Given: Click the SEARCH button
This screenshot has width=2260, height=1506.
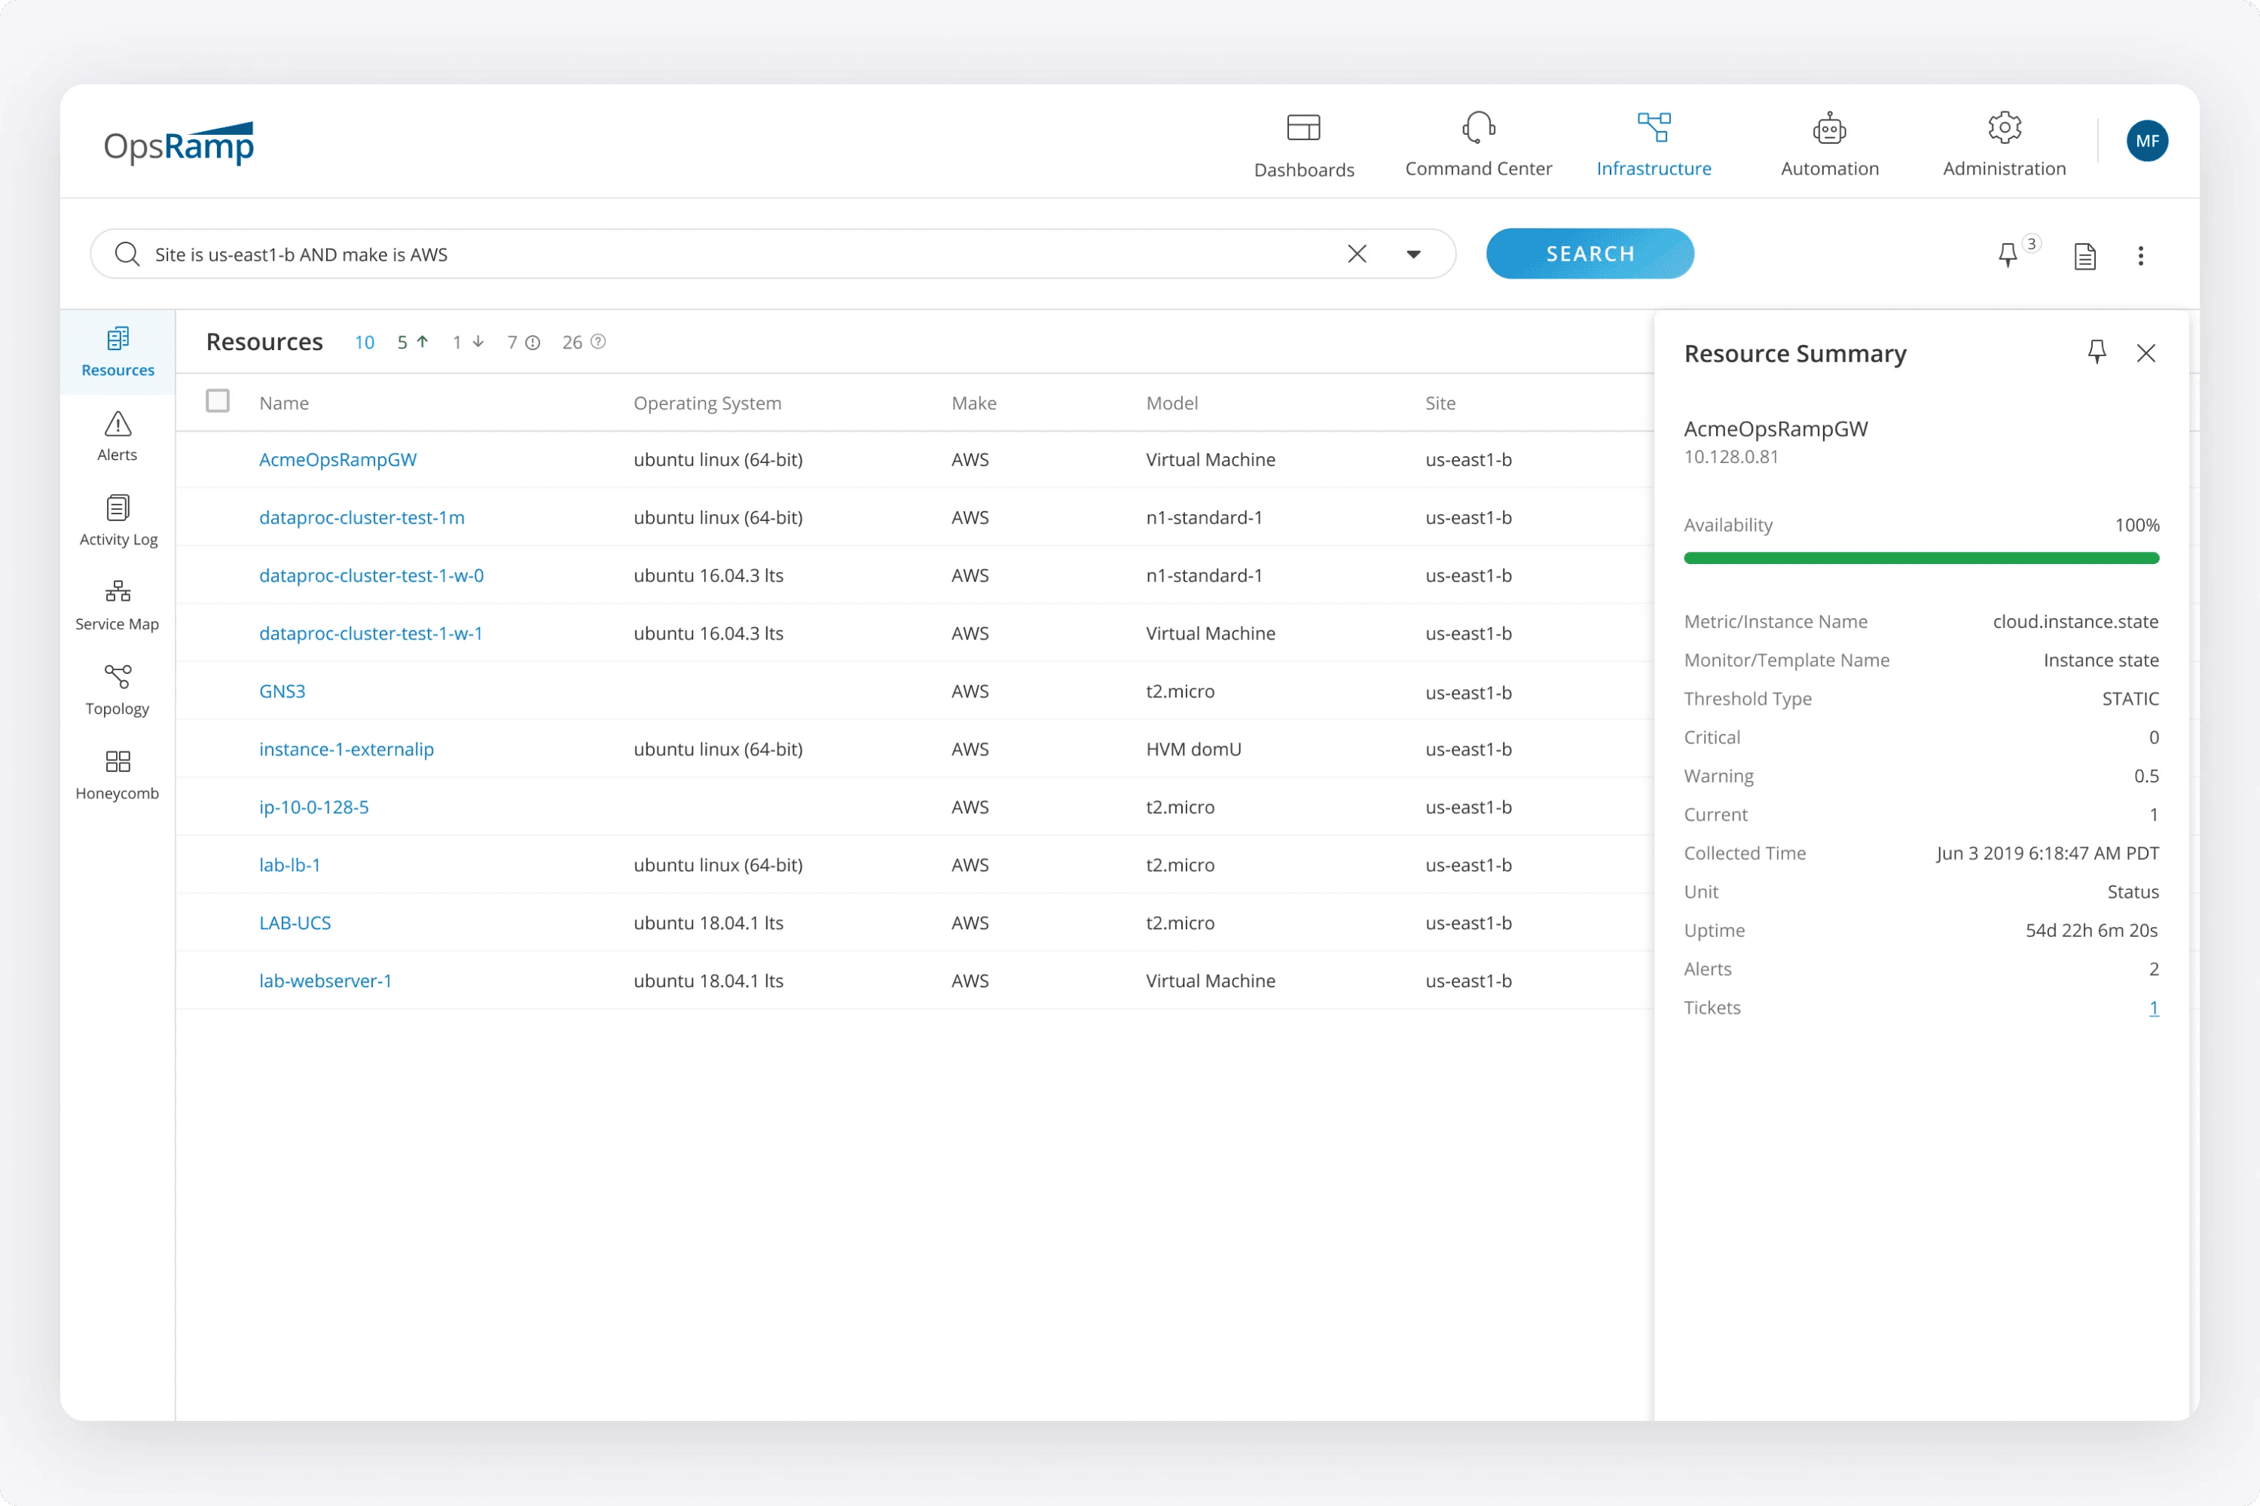Looking at the screenshot, I should coord(1590,254).
